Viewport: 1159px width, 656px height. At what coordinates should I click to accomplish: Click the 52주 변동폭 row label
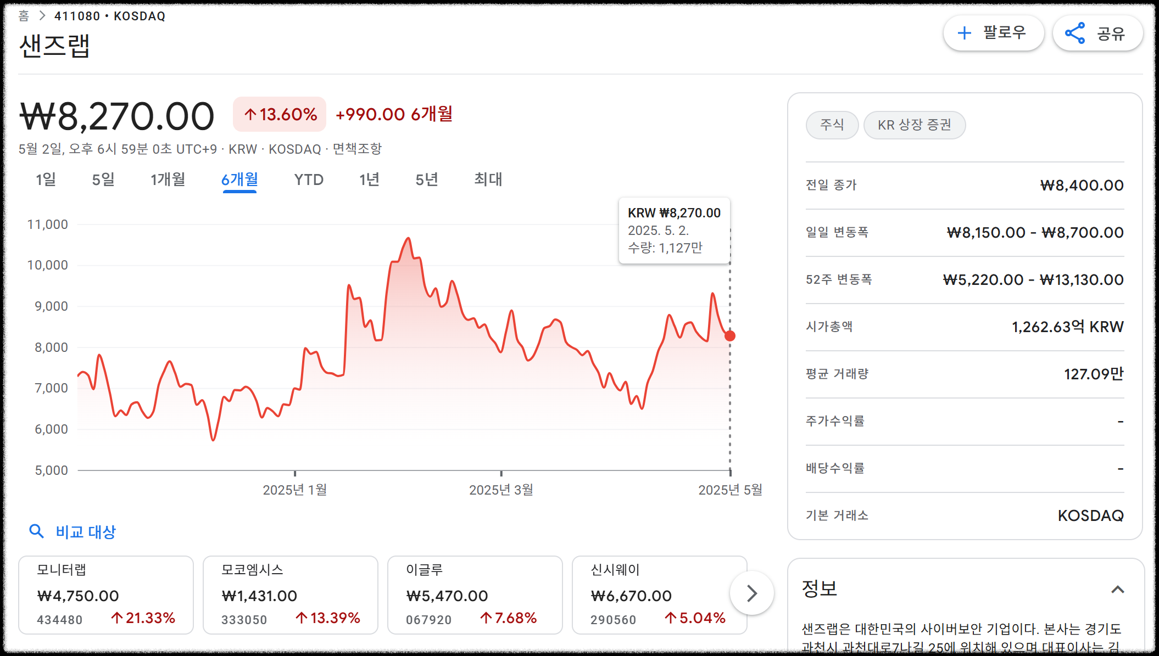(x=839, y=279)
